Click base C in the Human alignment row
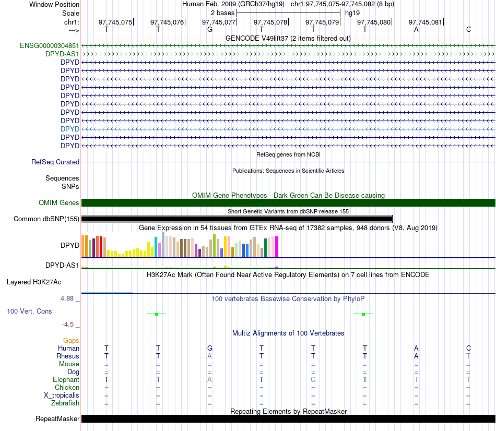This screenshot has width=496, height=431. (x=468, y=348)
